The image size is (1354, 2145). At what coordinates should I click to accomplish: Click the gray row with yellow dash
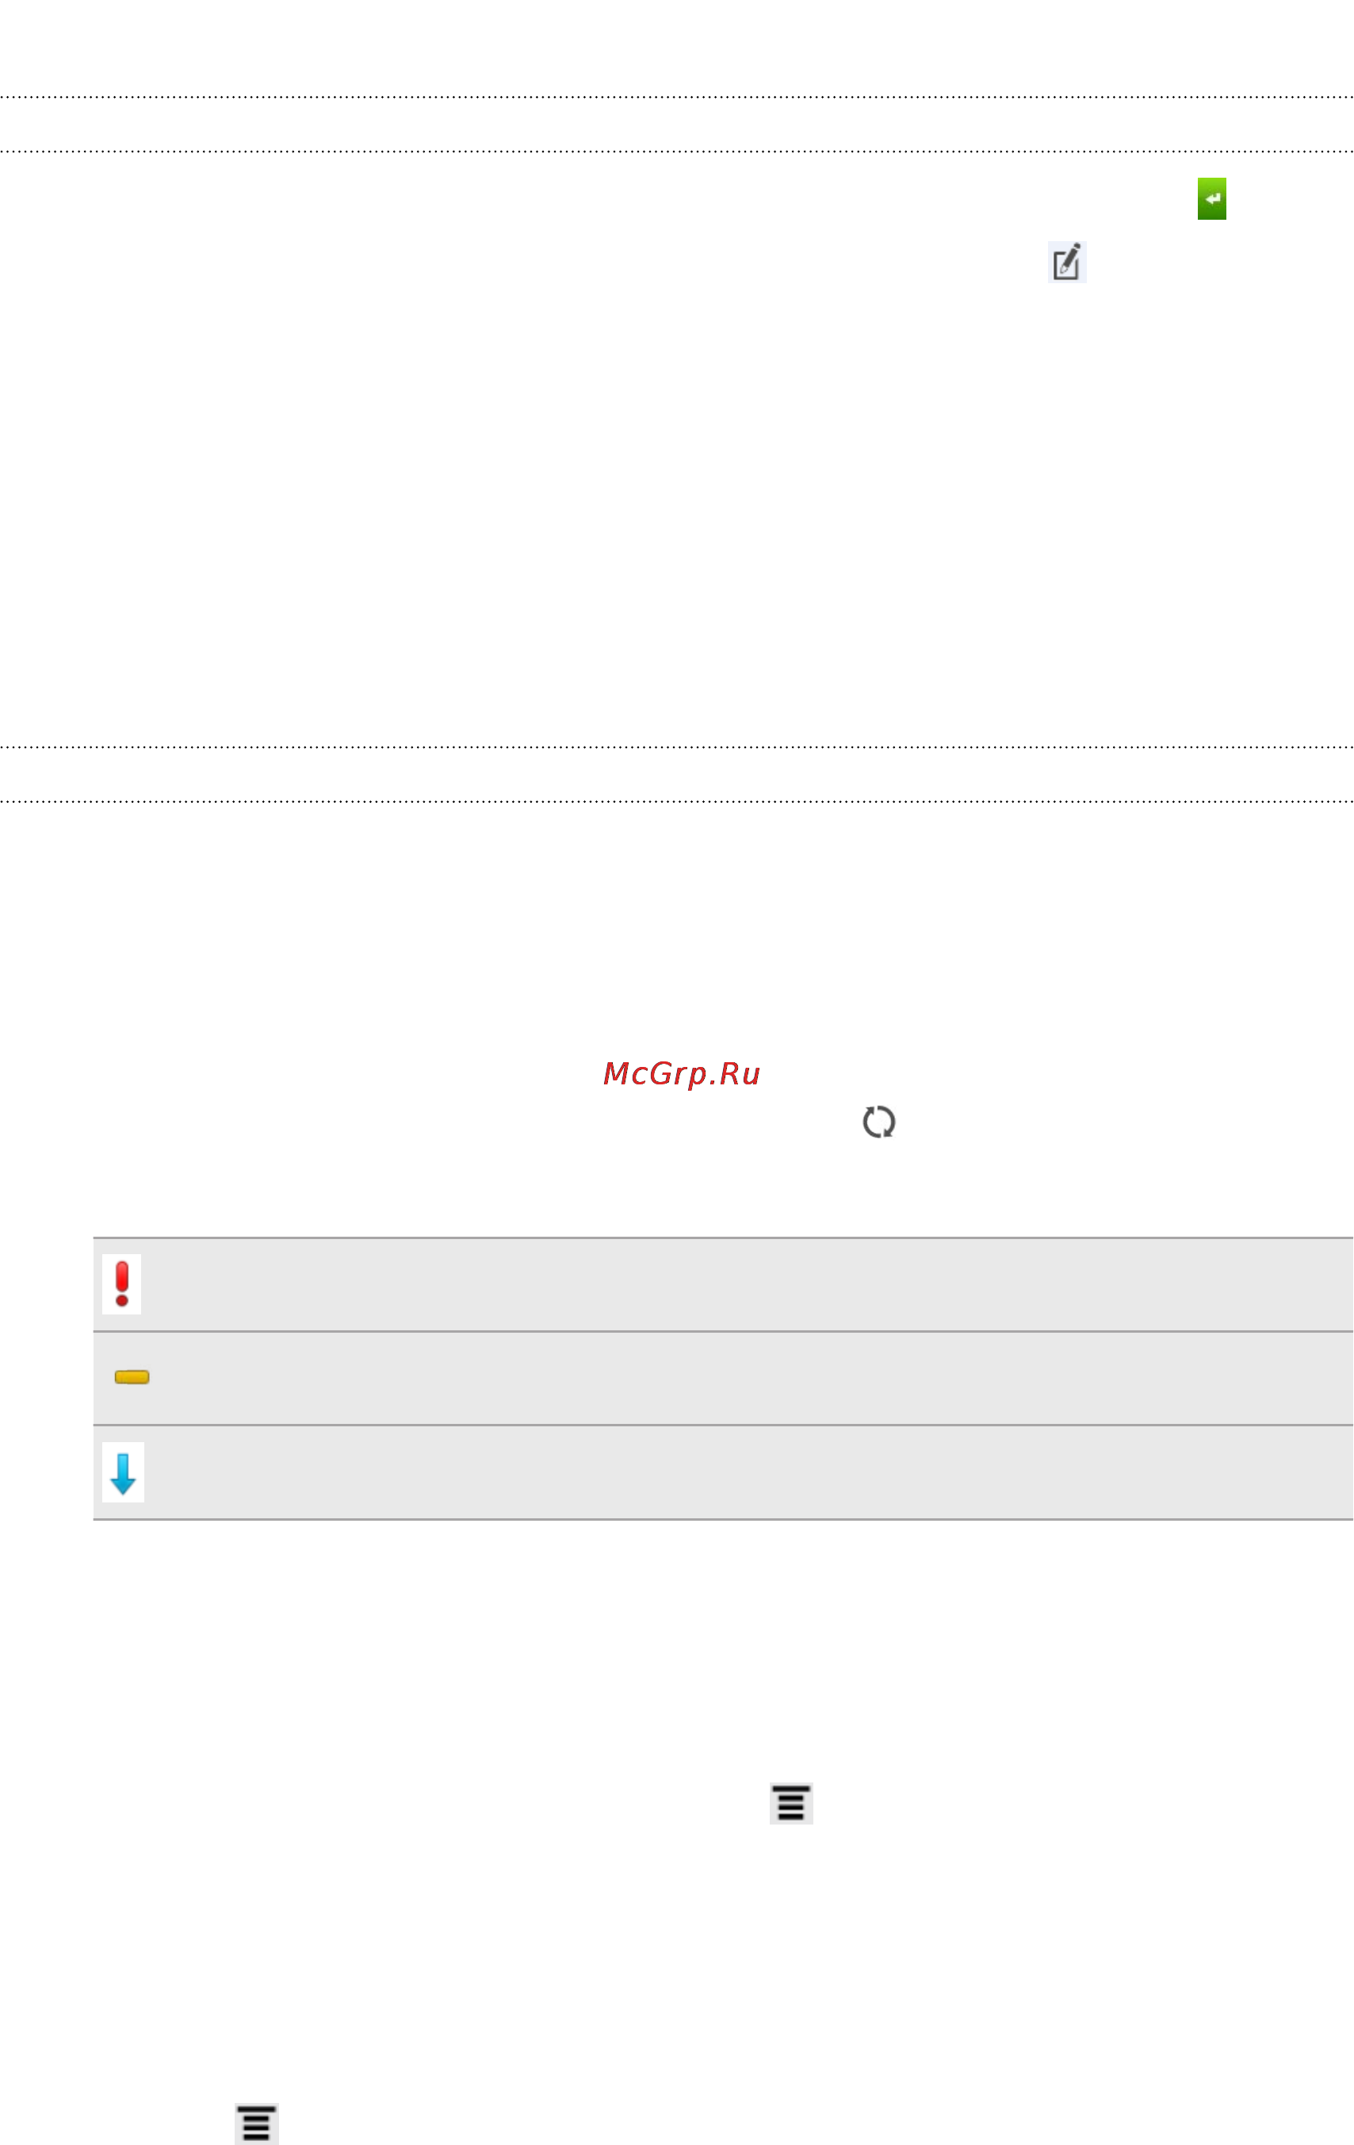point(723,1378)
